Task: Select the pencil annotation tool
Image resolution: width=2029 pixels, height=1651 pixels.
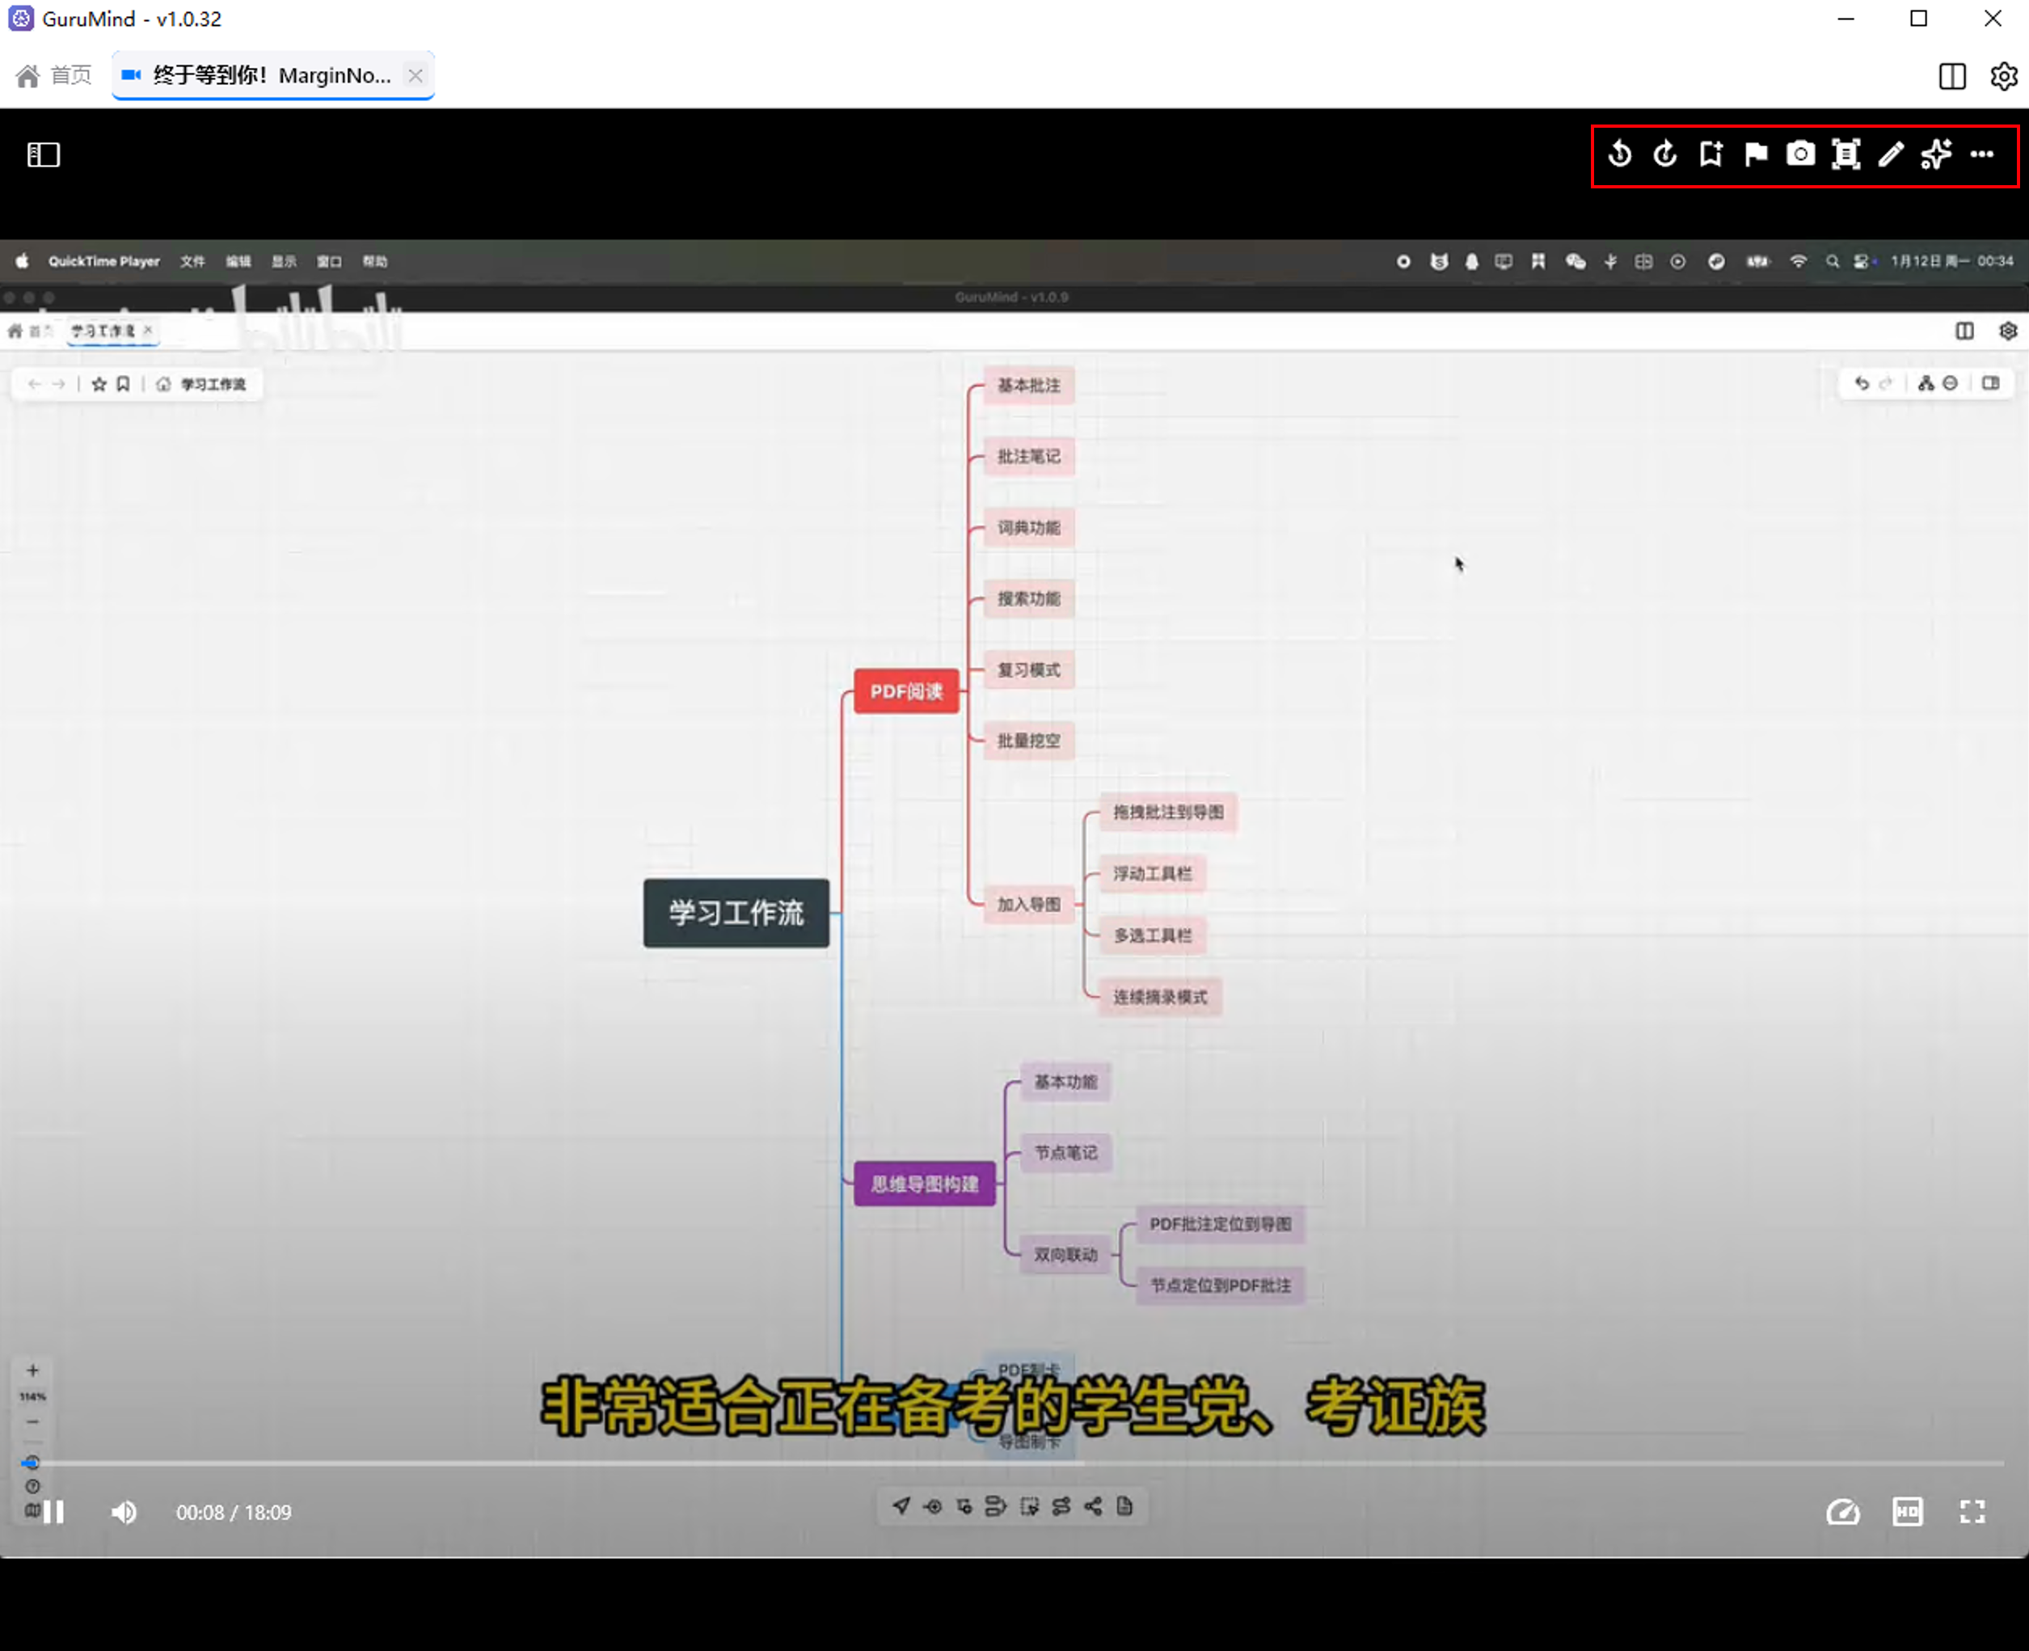Action: 1891,154
